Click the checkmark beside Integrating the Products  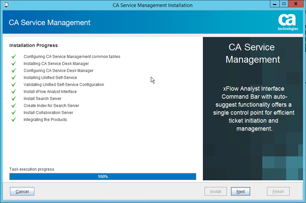(13, 119)
